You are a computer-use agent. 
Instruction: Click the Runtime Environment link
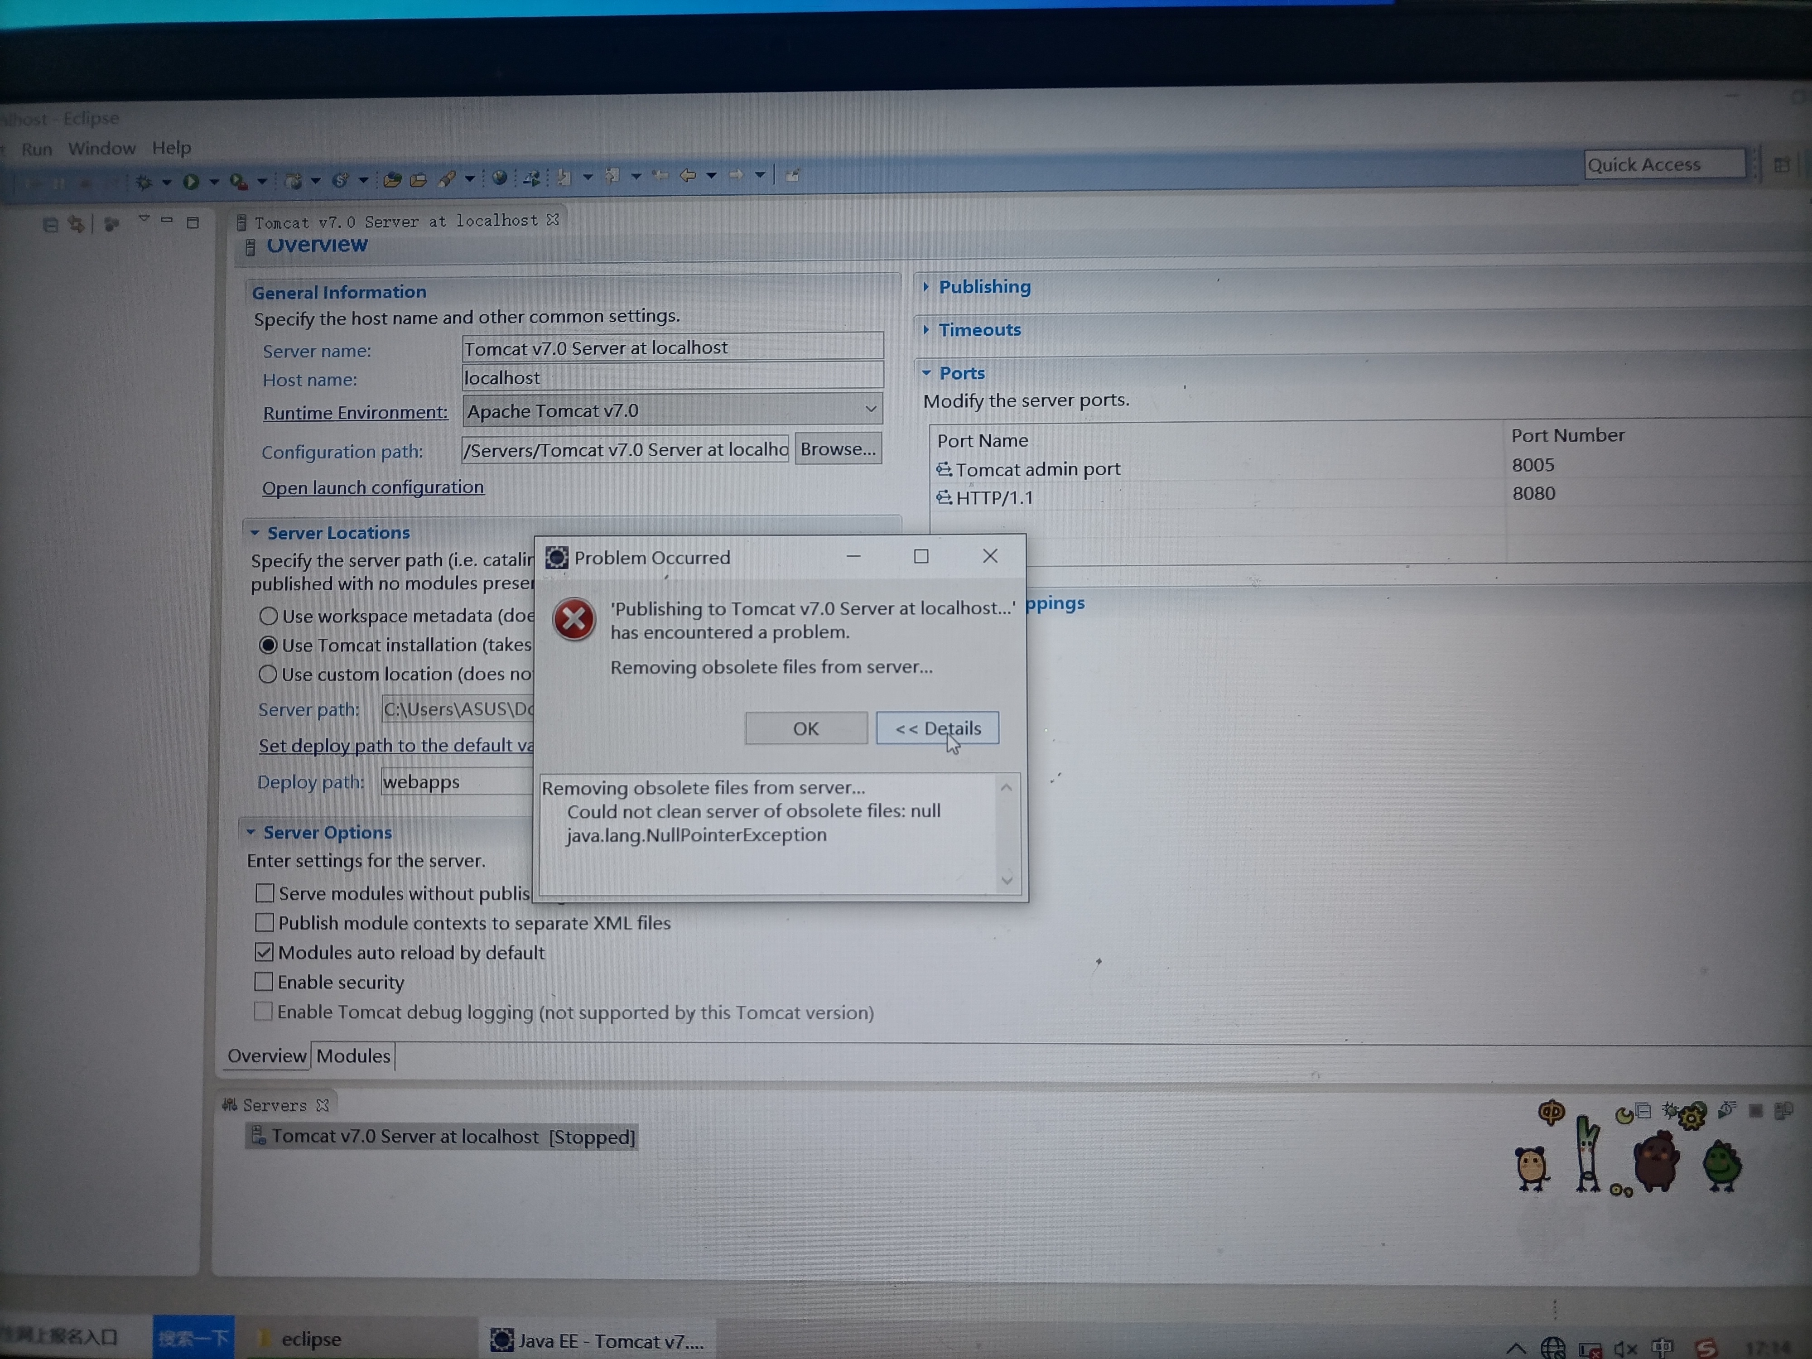tap(356, 413)
